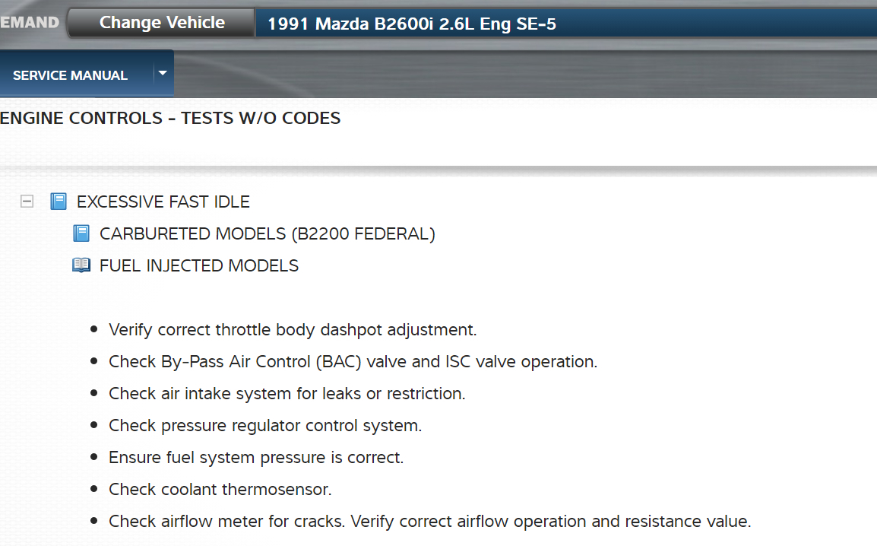
Task: Click the partial ProDemand logo in the header
Action: tap(30, 22)
